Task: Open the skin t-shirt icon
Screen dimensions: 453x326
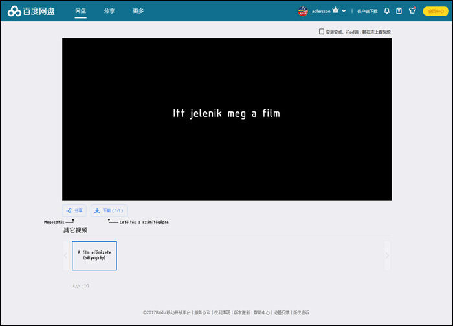Action: click(412, 10)
